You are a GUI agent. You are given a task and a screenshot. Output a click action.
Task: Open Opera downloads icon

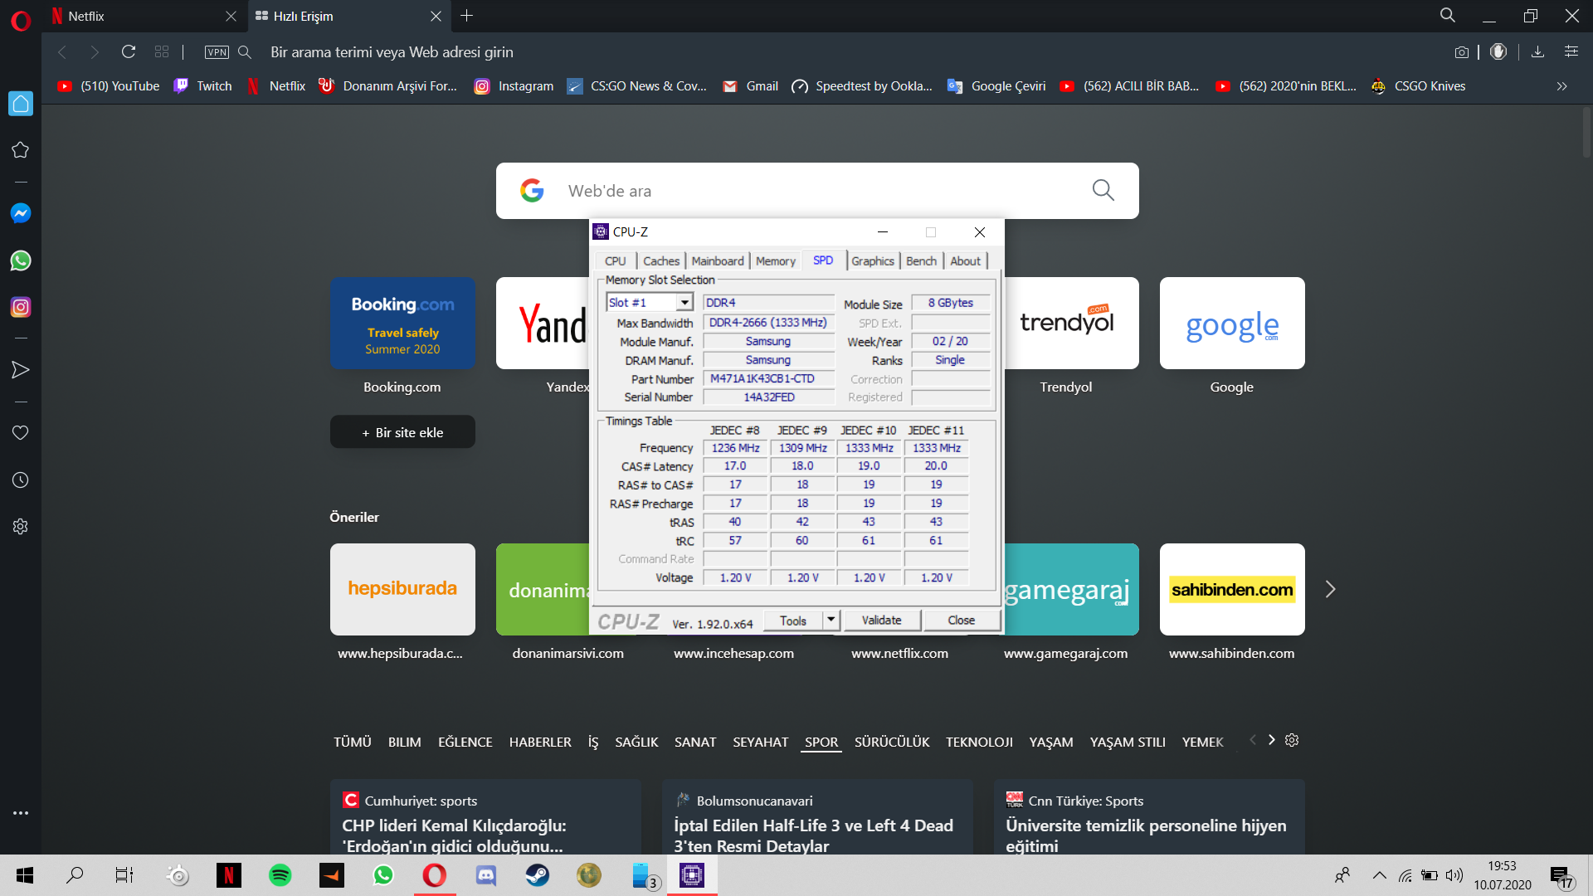pos(1537,51)
